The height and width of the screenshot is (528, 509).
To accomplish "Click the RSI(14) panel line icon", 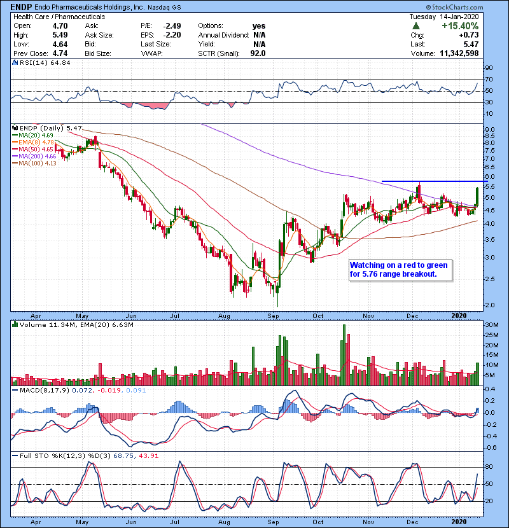I will [15, 62].
